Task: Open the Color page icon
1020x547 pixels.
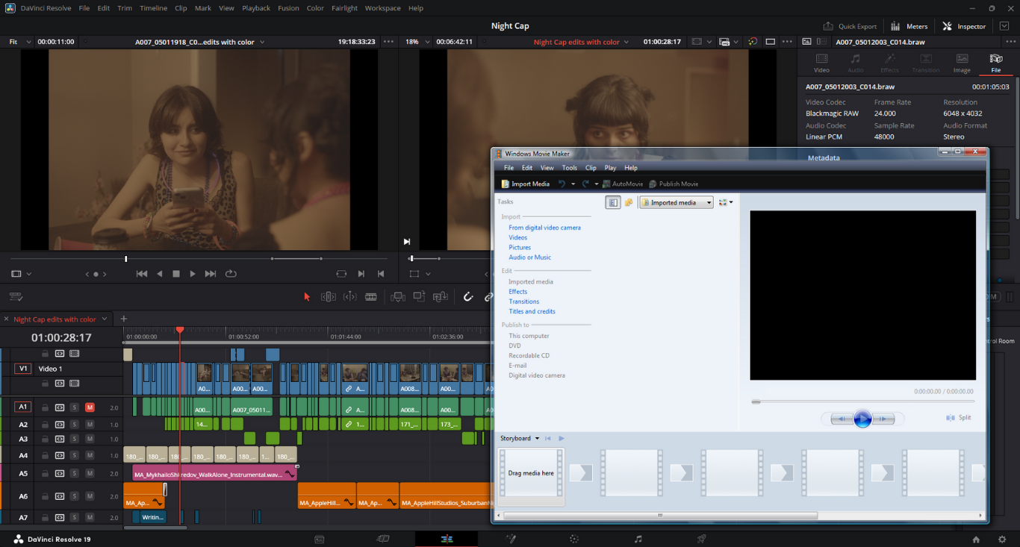Action: [574, 539]
